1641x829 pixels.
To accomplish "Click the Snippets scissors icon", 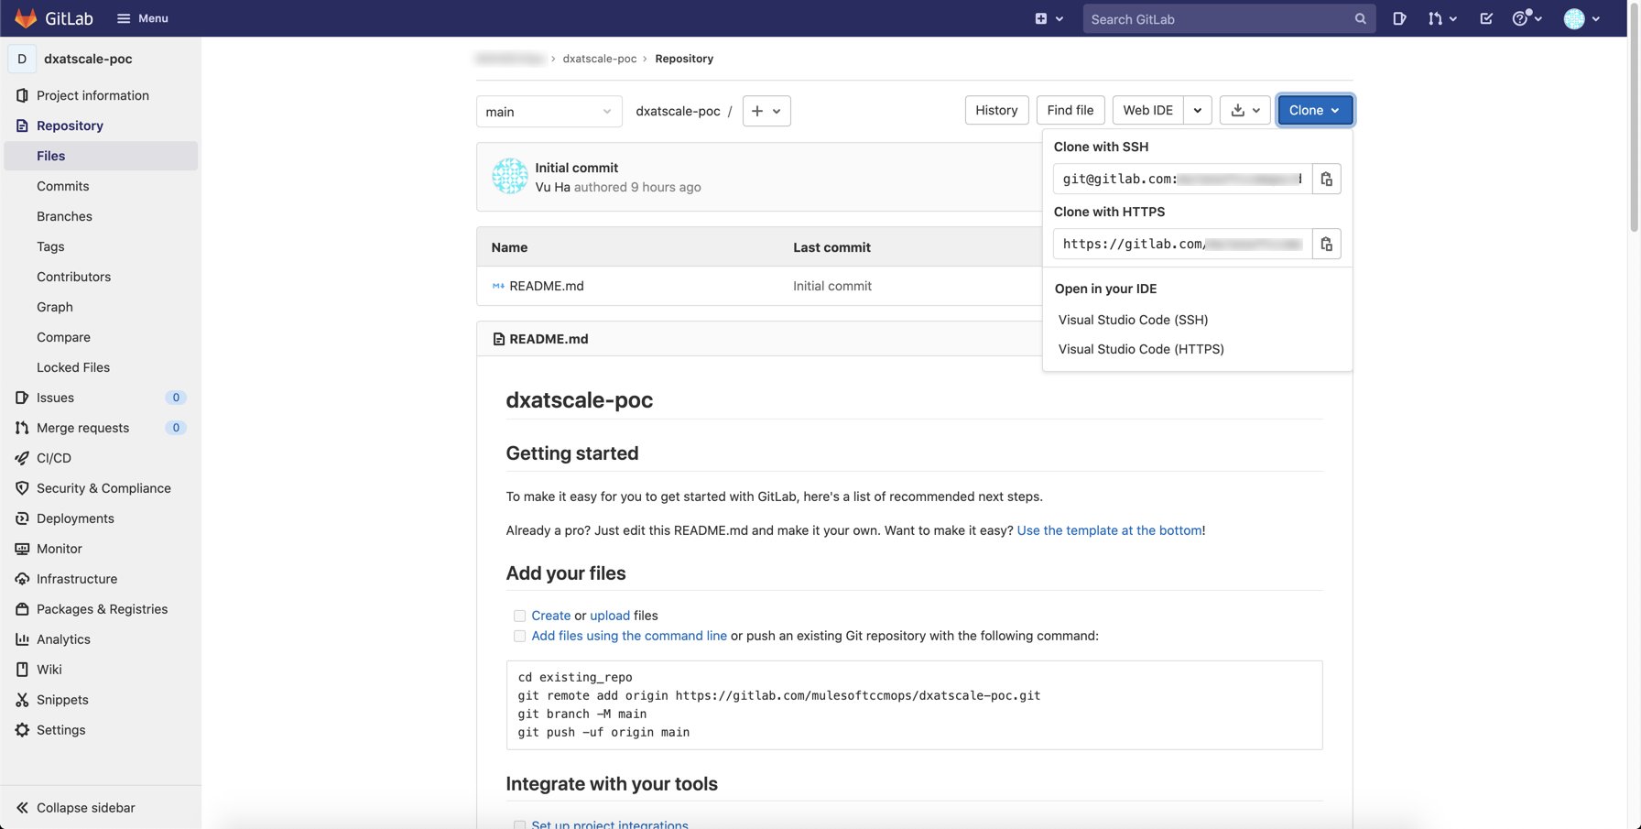I will [22, 700].
